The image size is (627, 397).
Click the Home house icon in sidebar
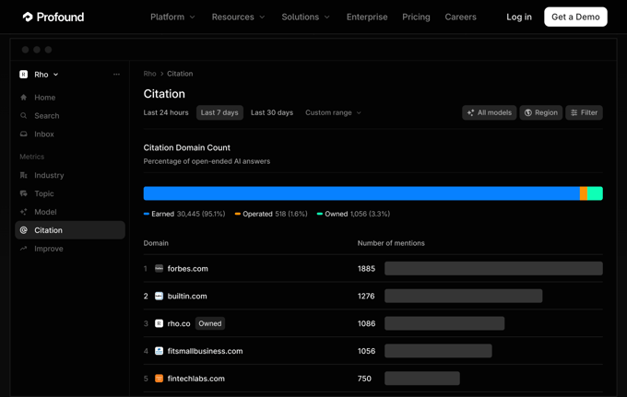click(24, 98)
